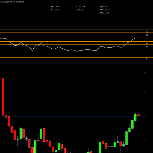This screenshot has height=153, width=153.
Task: Click the low price value L: 17.17
Action: 80,10
